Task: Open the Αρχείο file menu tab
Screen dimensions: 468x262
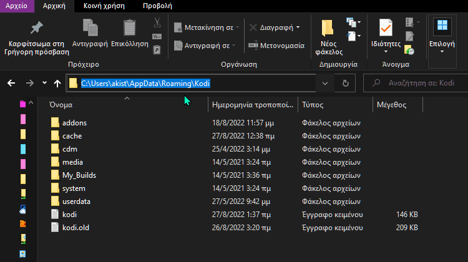Action: pyautogui.click(x=16, y=6)
